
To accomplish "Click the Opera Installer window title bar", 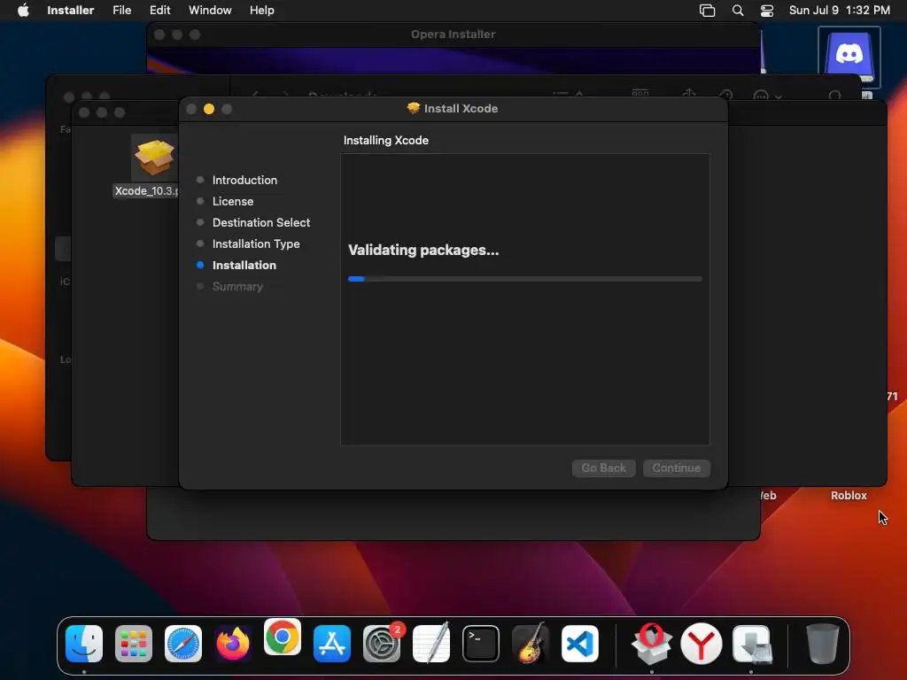I will coord(453,35).
